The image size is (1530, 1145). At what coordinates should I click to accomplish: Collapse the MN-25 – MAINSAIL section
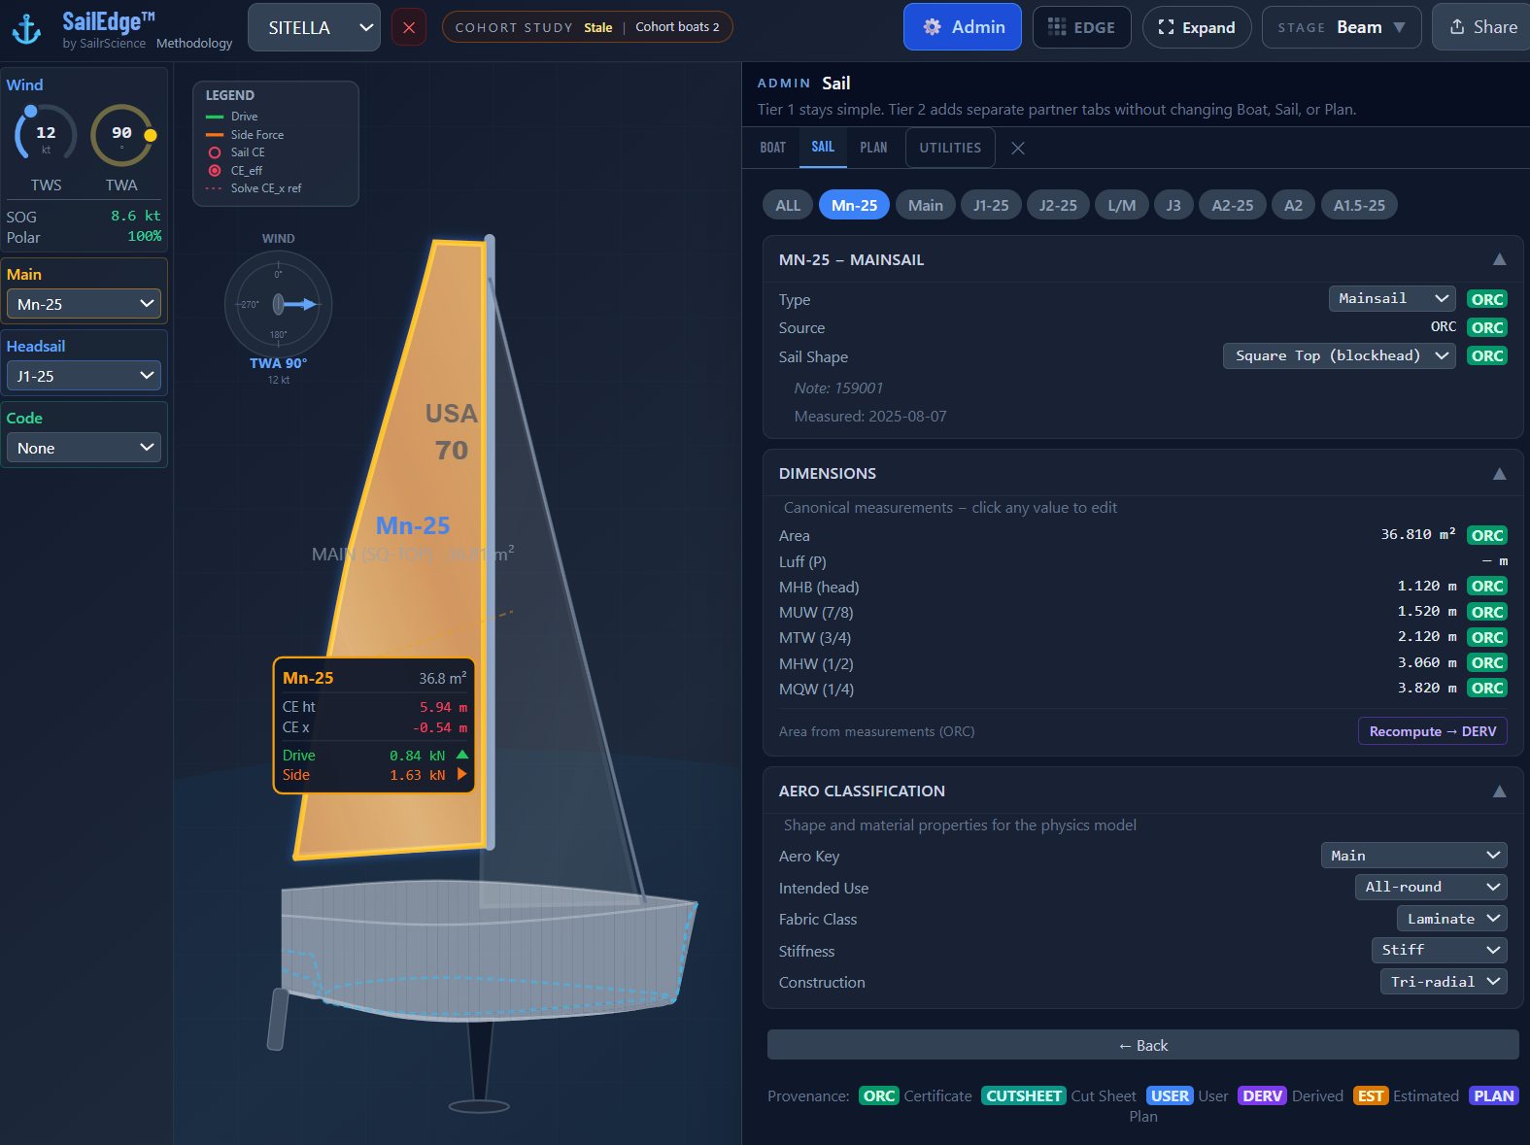pos(1499,259)
